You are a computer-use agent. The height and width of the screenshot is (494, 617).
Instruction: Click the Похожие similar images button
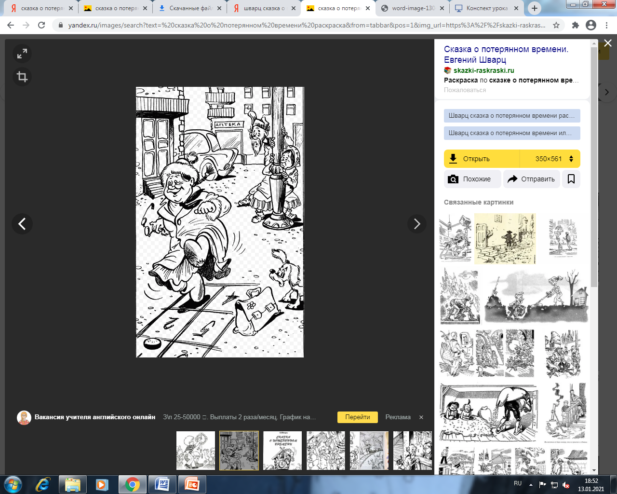472,179
